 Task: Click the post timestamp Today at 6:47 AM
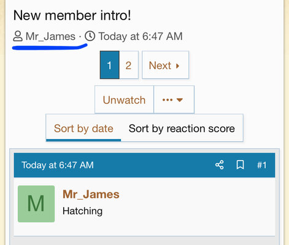click(x=58, y=165)
